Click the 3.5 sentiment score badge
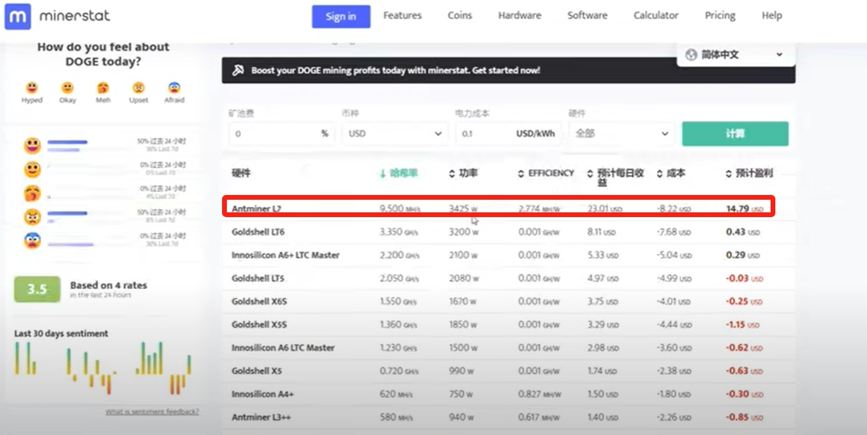This screenshot has width=867, height=435. click(x=37, y=289)
